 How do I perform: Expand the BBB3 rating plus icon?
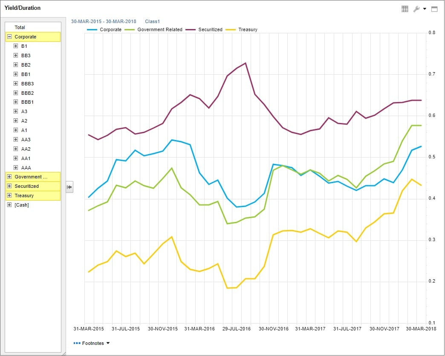[x=16, y=84]
